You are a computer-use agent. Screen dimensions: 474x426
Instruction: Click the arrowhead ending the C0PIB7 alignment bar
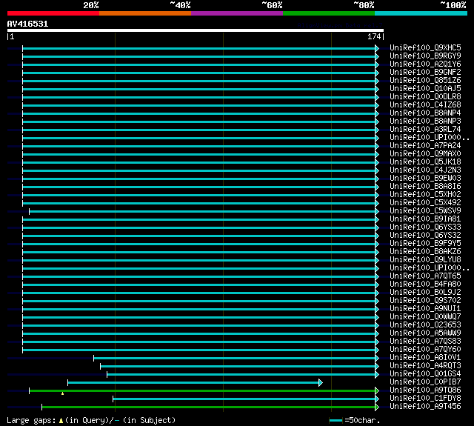321,383
